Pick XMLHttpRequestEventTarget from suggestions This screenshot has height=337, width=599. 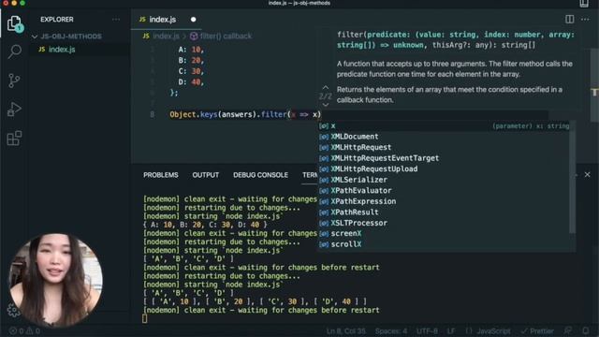tap(444, 158)
